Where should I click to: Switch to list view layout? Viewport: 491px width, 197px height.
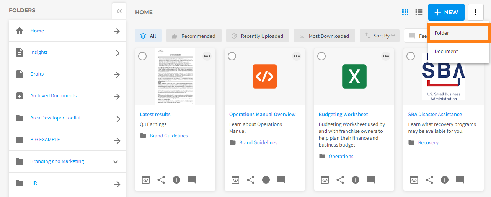(419, 13)
